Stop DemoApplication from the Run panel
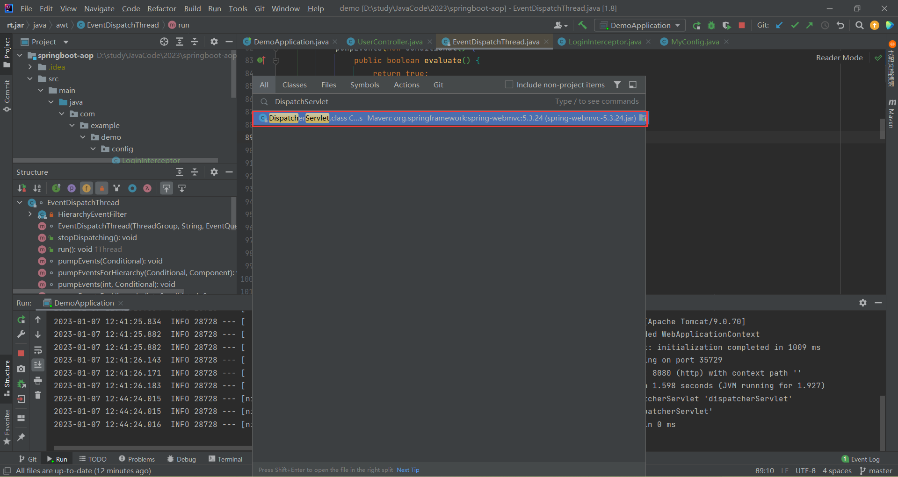Screen dimensions: 898x477 (x=21, y=353)
